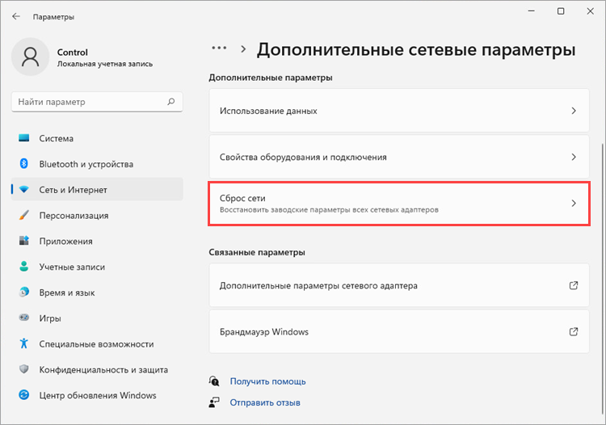Expand Свойства оборудования и подключения chevron
This screenshot has height=425, width=606.
(574, 157)
